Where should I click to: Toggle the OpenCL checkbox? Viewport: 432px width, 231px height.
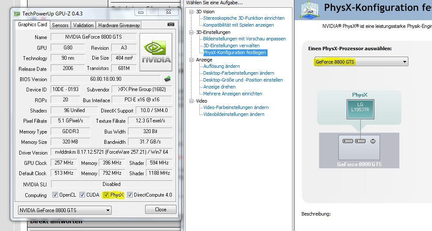[55, 195]
